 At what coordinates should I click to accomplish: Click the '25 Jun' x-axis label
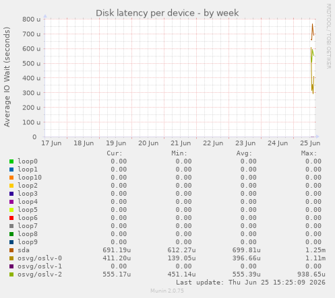point(310,143)
